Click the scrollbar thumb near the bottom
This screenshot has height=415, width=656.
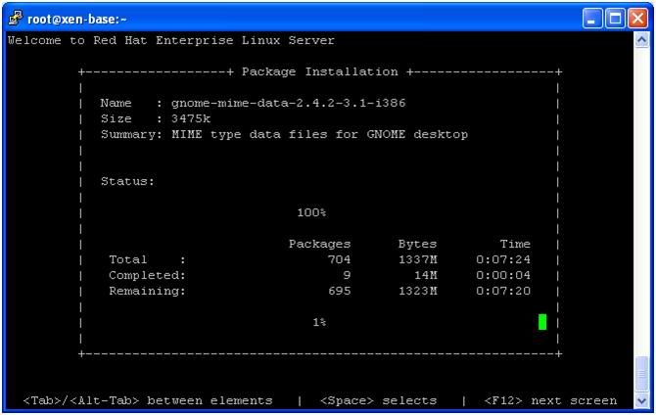pos(641,375)
